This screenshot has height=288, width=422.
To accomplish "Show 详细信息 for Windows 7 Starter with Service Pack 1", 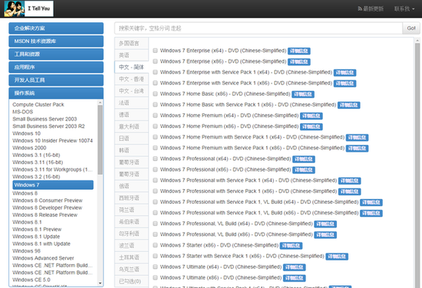I will coord(337,257).
